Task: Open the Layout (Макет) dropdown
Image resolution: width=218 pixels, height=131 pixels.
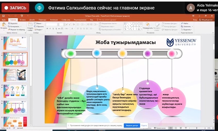Action: pos(39,23)
